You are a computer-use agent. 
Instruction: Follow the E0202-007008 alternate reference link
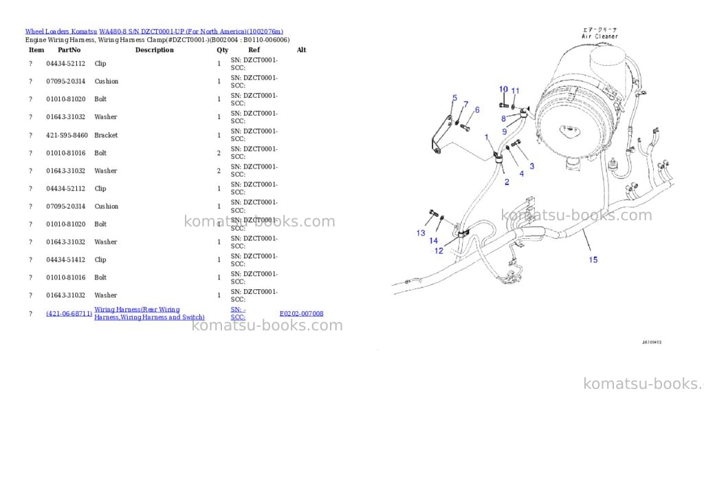[301, 313]
